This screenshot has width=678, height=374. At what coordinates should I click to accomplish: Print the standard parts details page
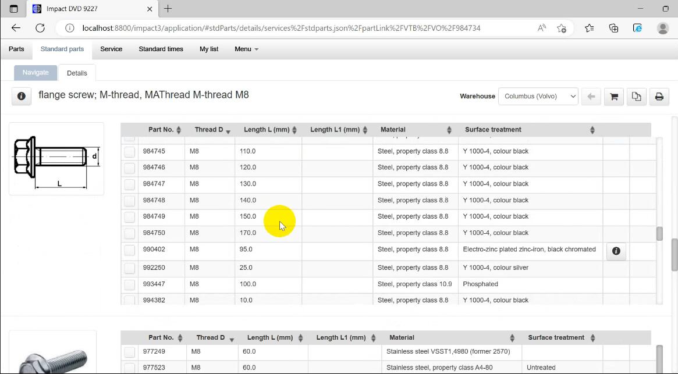tap(659, 97)
